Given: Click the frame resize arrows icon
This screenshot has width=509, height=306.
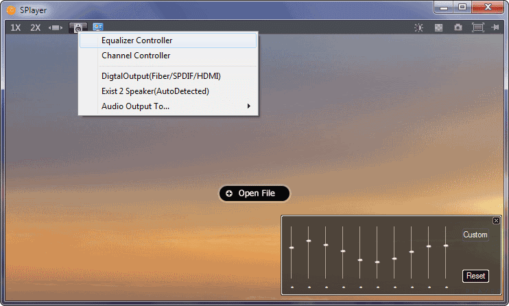Looking at the screenshot, I should point(56,27).
